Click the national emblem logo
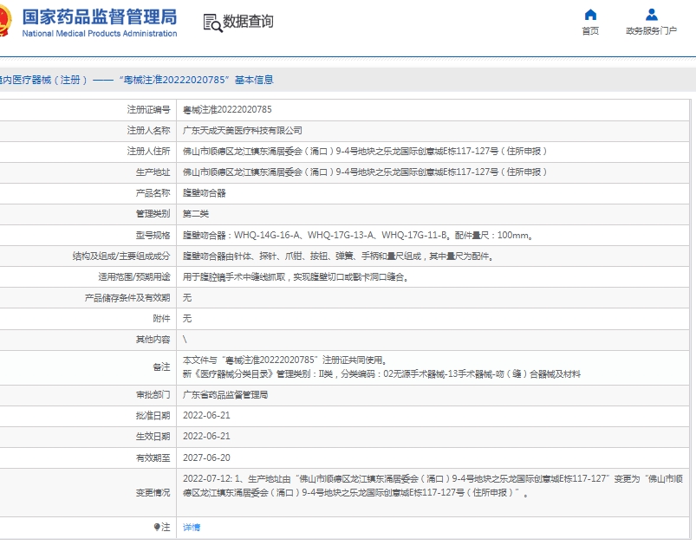 tap(4, 21)
